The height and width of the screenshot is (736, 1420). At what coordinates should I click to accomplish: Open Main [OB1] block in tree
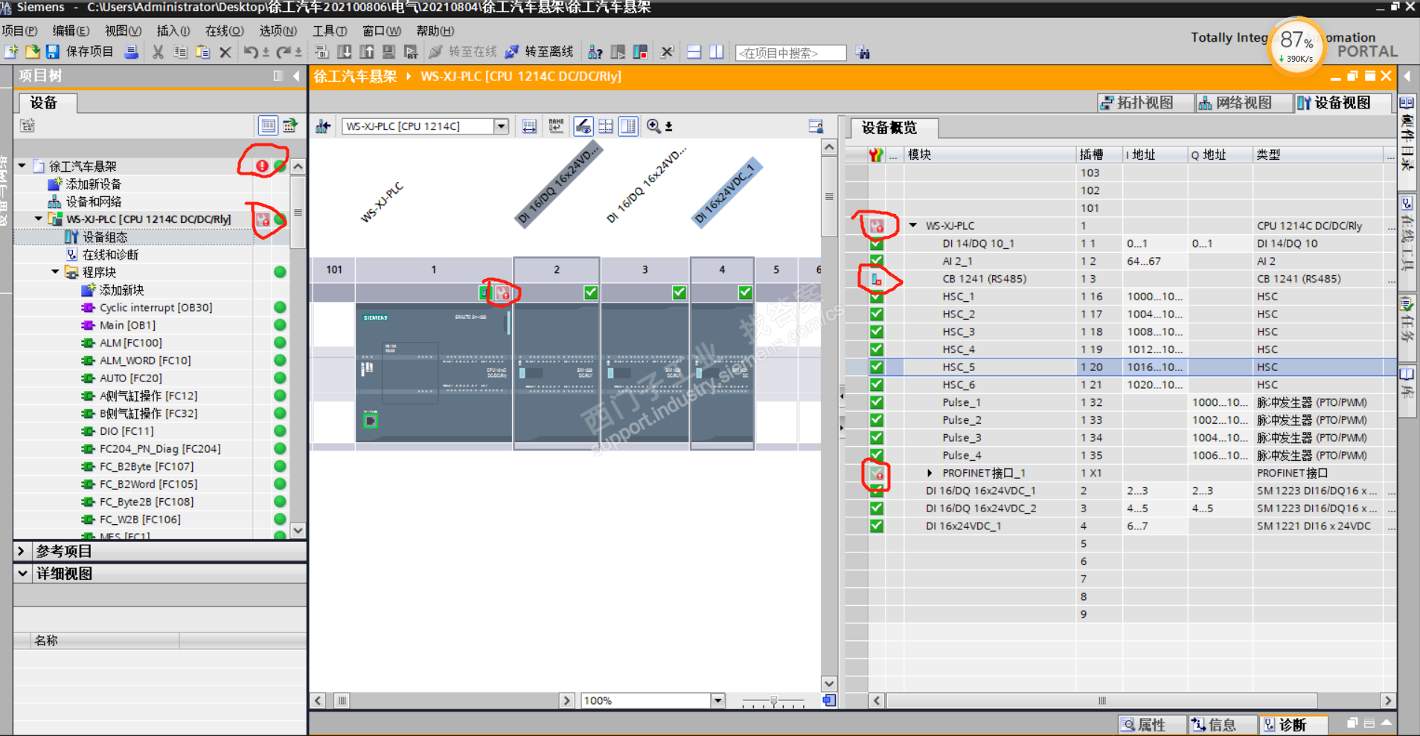click(127, 326)
